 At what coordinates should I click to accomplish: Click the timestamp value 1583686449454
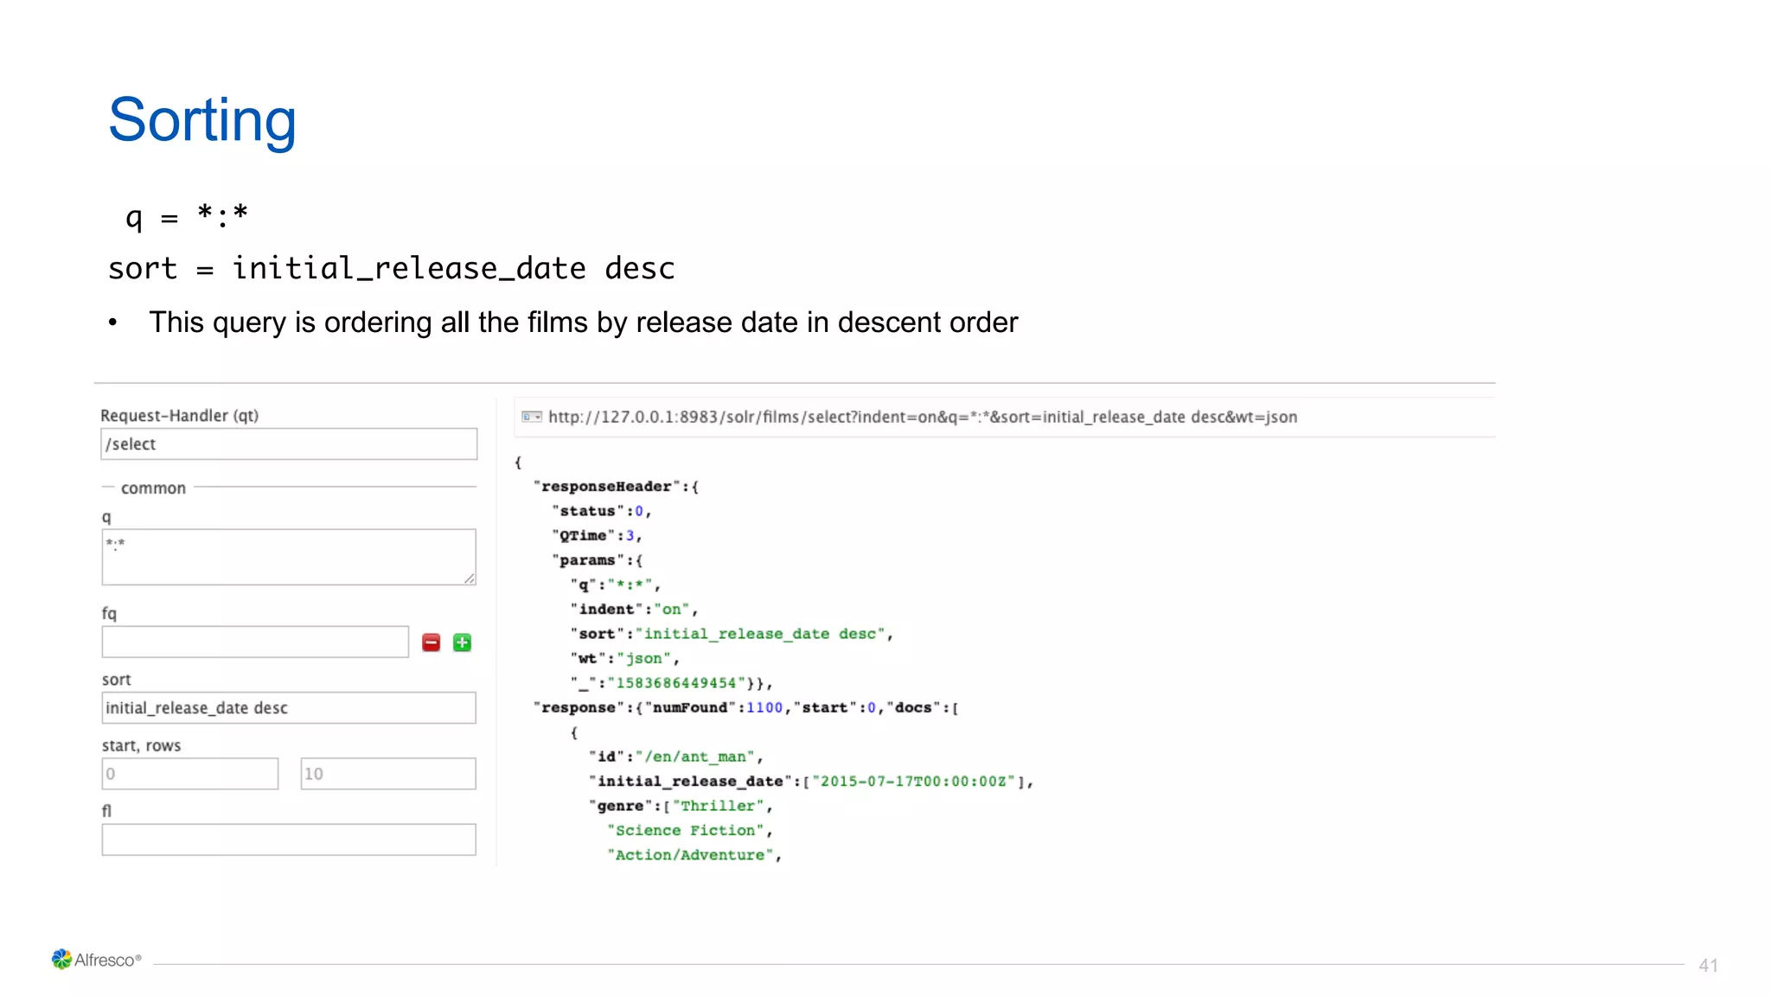675,683
